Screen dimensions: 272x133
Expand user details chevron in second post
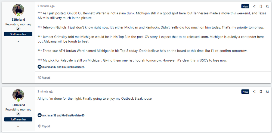click(18, 126)
